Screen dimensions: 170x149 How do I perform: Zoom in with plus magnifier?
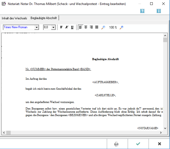tap(122, 27)
